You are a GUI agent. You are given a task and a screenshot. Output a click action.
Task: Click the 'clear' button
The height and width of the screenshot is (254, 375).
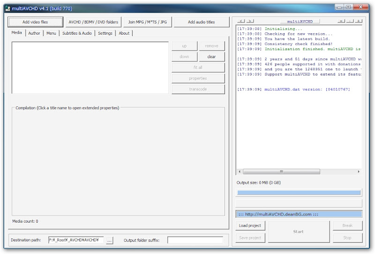point(212,57)
